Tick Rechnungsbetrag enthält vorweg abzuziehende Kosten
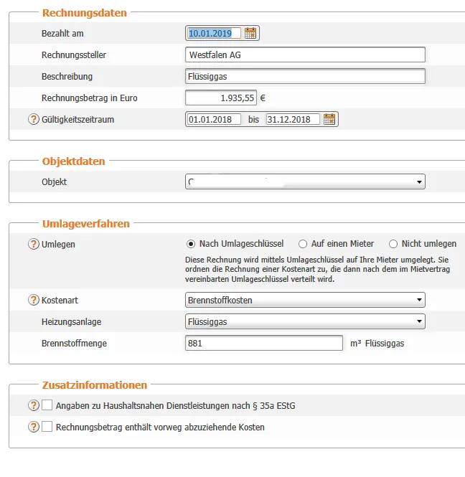This screenshot has height=477, width=465. (47, 427)
